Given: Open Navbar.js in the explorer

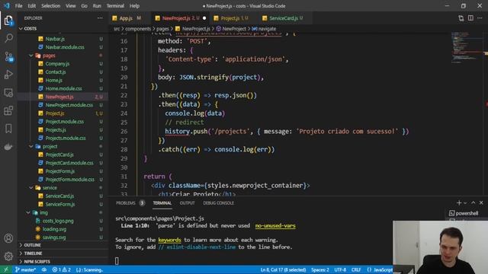Looking at the screenshot, I should coord(55,39).
